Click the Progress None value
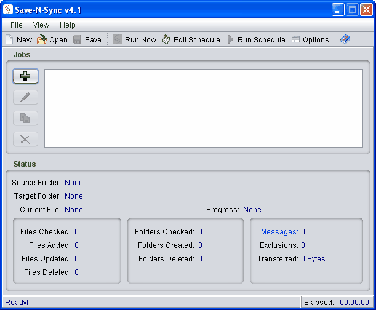This screenshot has width=376, height=310. (252, 210)
